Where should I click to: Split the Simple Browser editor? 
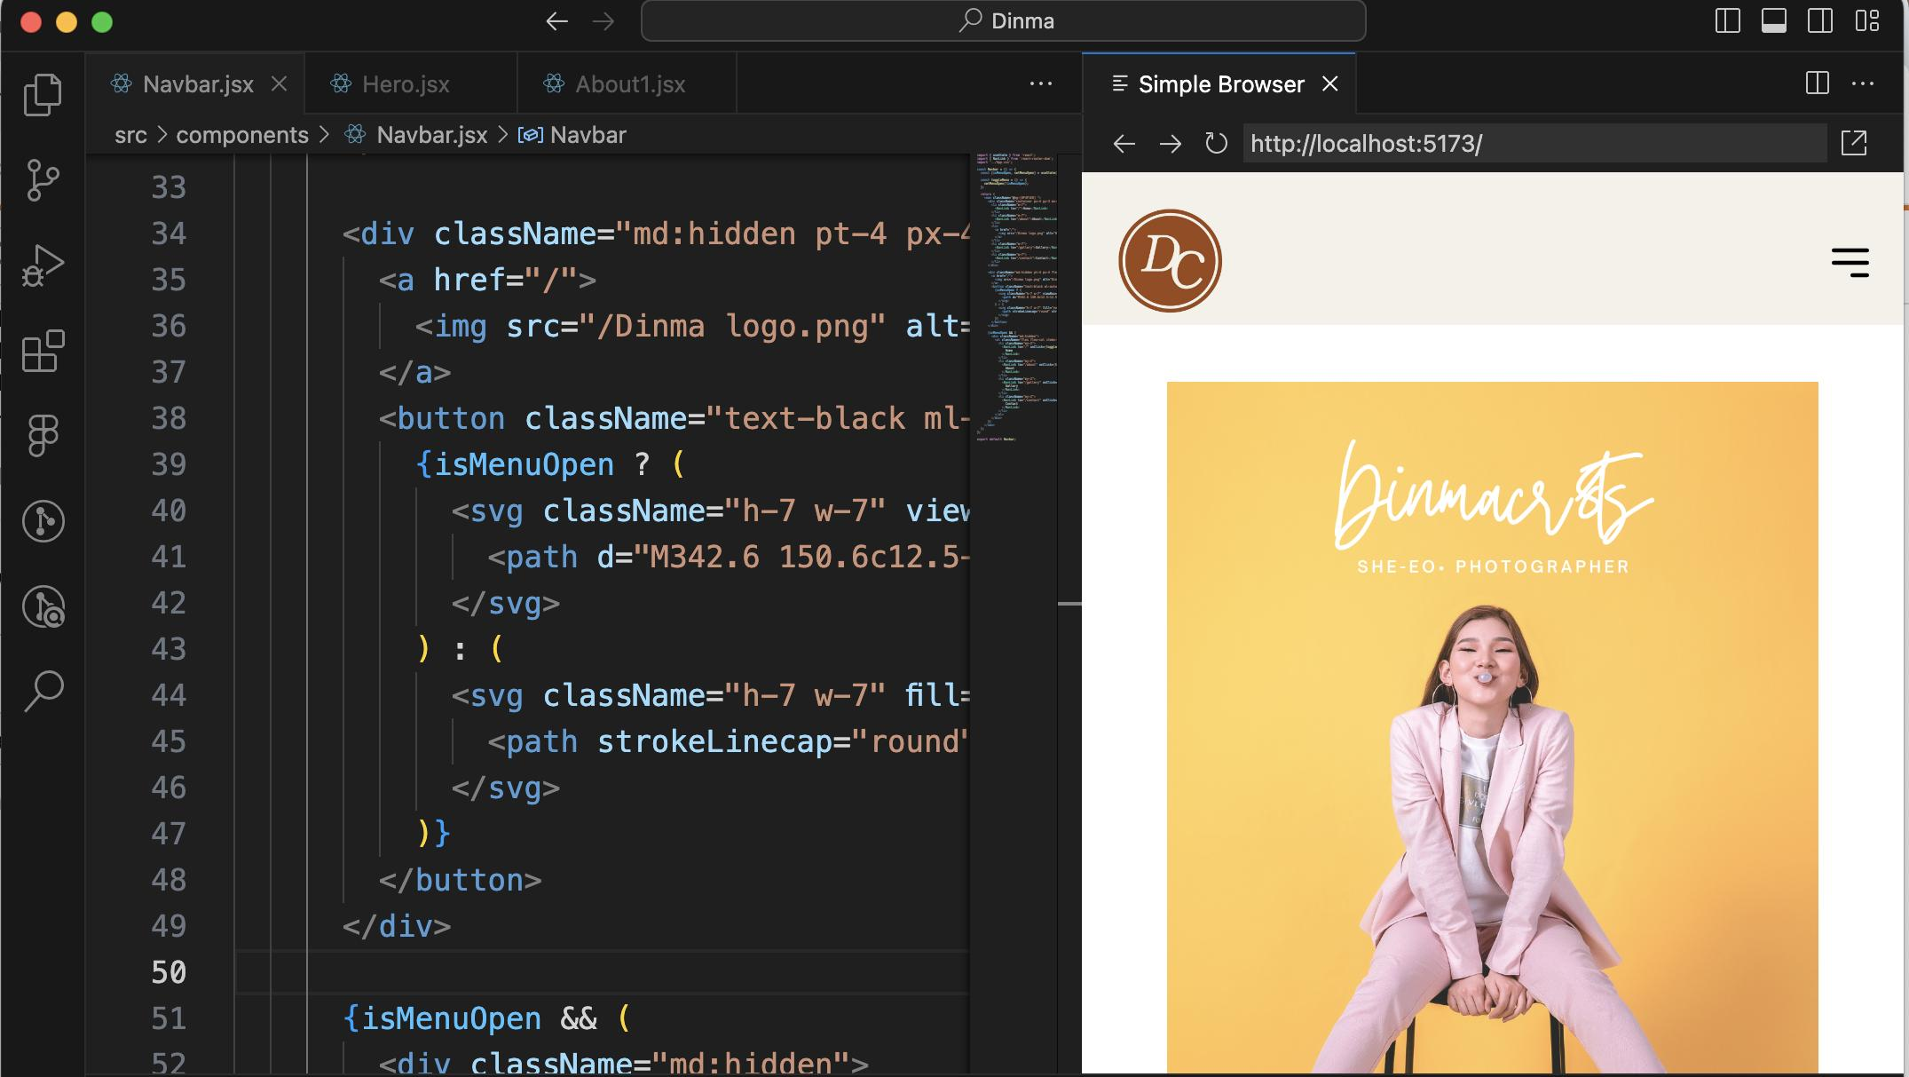click(x=1817, y=83)
